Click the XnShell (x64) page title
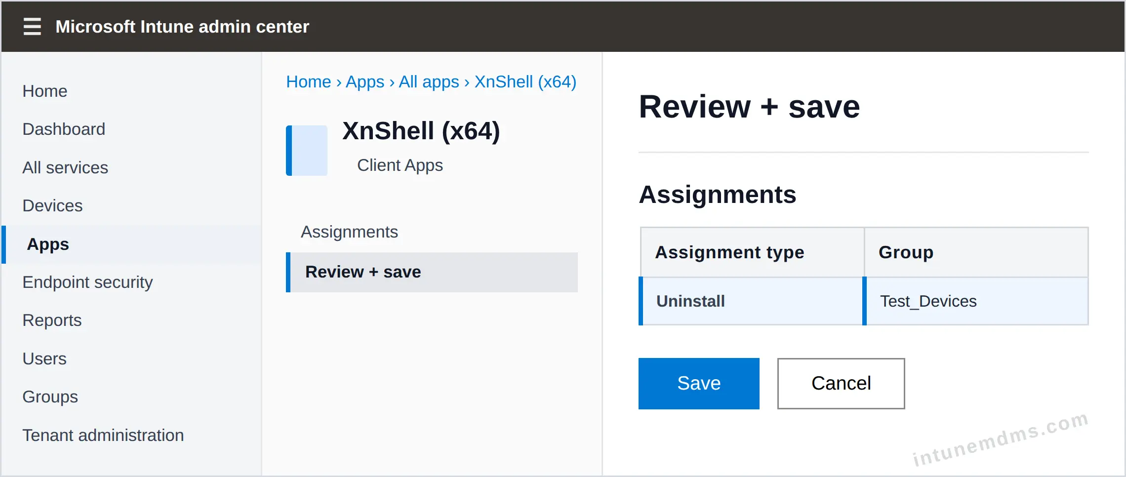1126x477 pixels. pyautogui.click(x=421, y=131)
